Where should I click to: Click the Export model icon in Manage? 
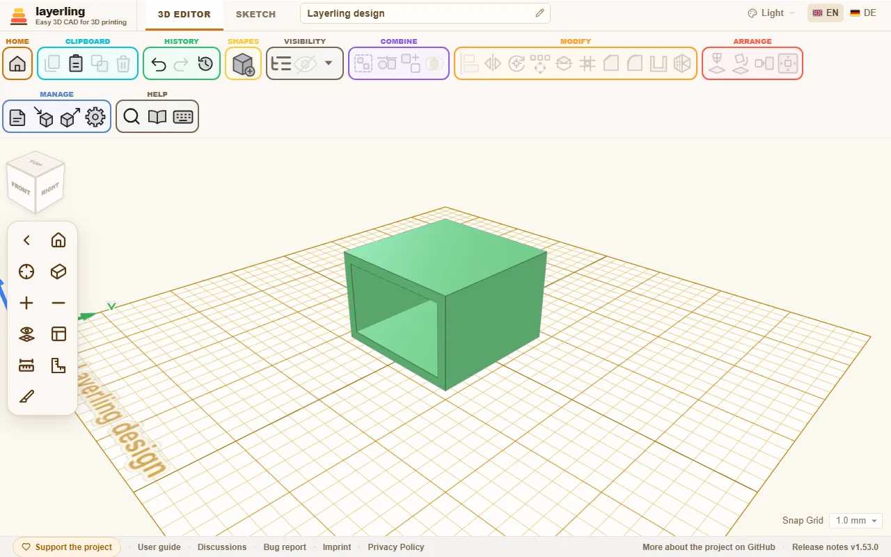(70, 117)
